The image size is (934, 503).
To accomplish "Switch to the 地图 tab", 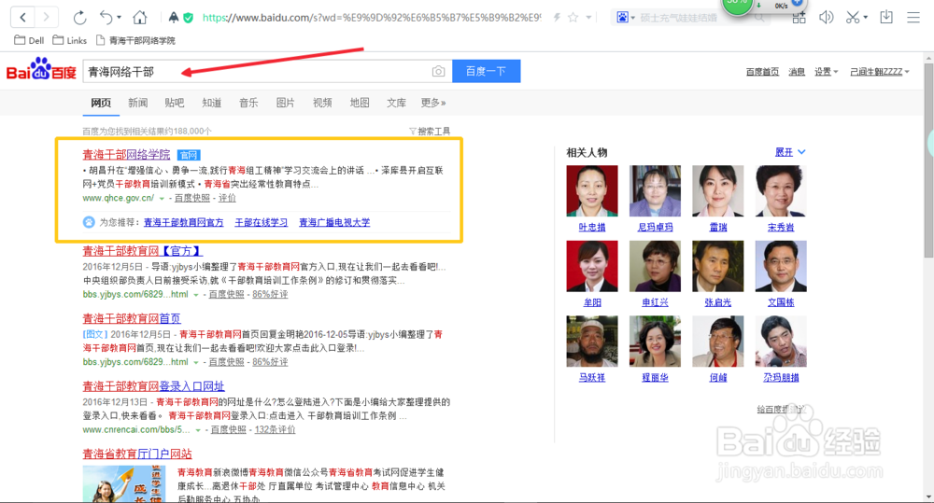I will click(360, 103).
